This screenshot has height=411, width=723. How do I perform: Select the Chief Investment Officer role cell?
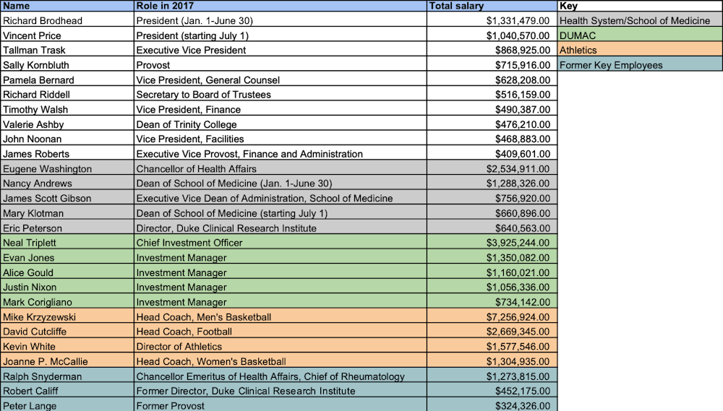click(281, 243)
